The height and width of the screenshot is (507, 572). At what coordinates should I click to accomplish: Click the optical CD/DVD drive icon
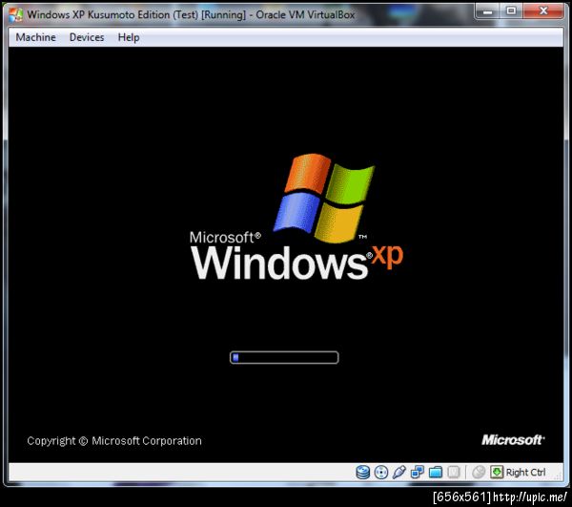(x=381, y=473)
